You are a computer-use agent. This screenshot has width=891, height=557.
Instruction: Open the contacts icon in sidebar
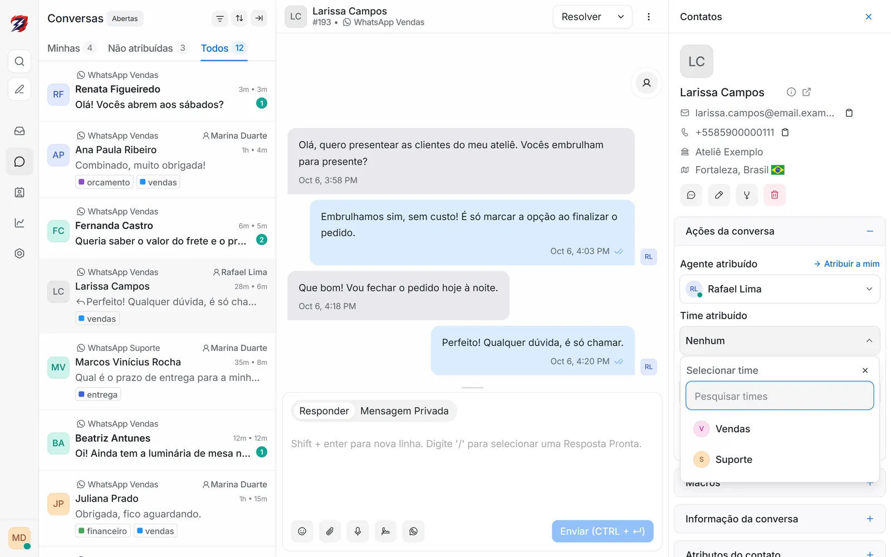pyautogui.click(x=19, y=192)
